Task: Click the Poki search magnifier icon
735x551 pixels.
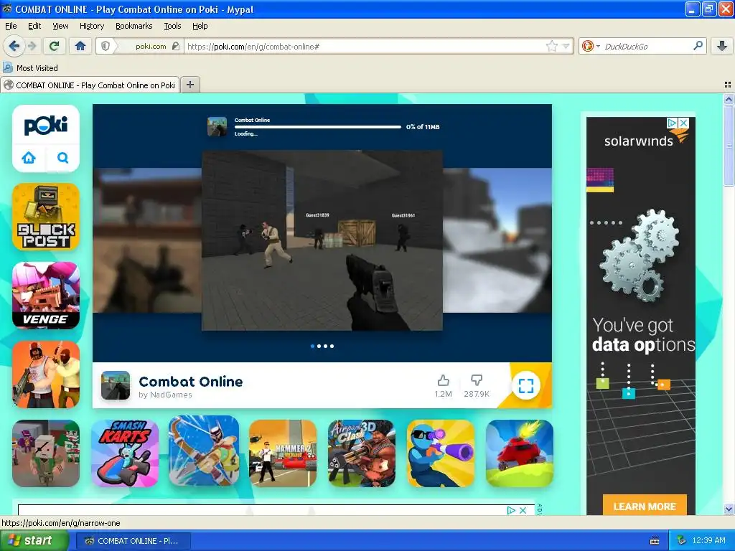Action: 63,158
